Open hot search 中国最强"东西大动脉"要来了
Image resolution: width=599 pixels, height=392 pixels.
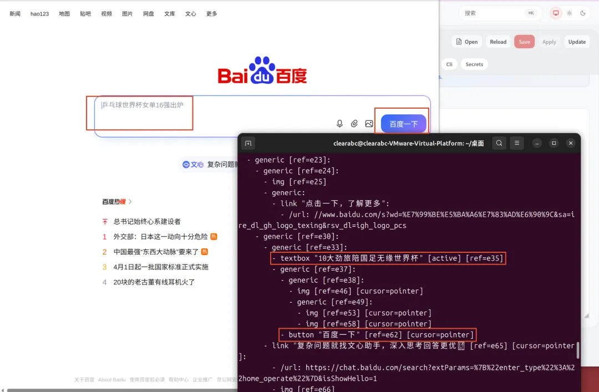point(156,252)
